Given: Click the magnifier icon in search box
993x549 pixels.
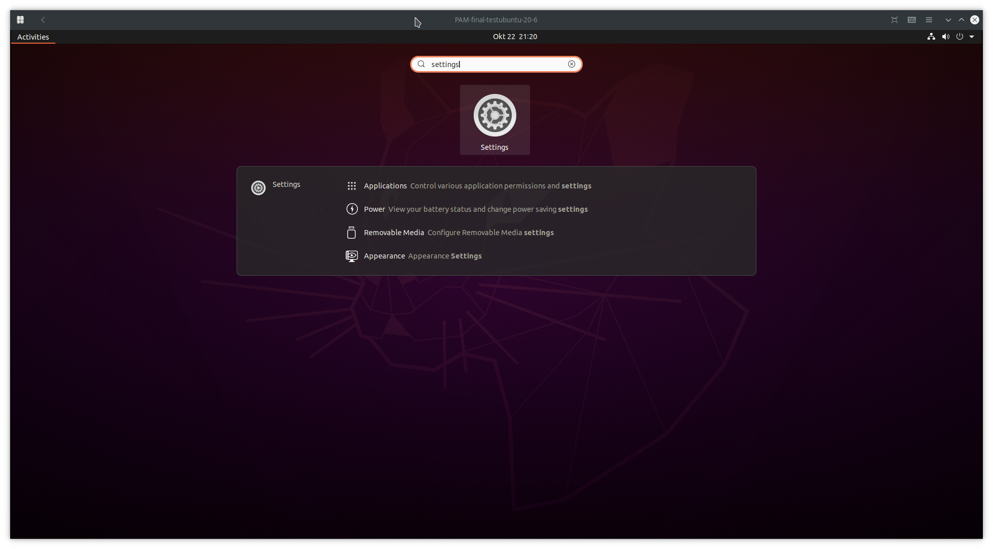Looking at the screenshot, I should tap(421, 64).
